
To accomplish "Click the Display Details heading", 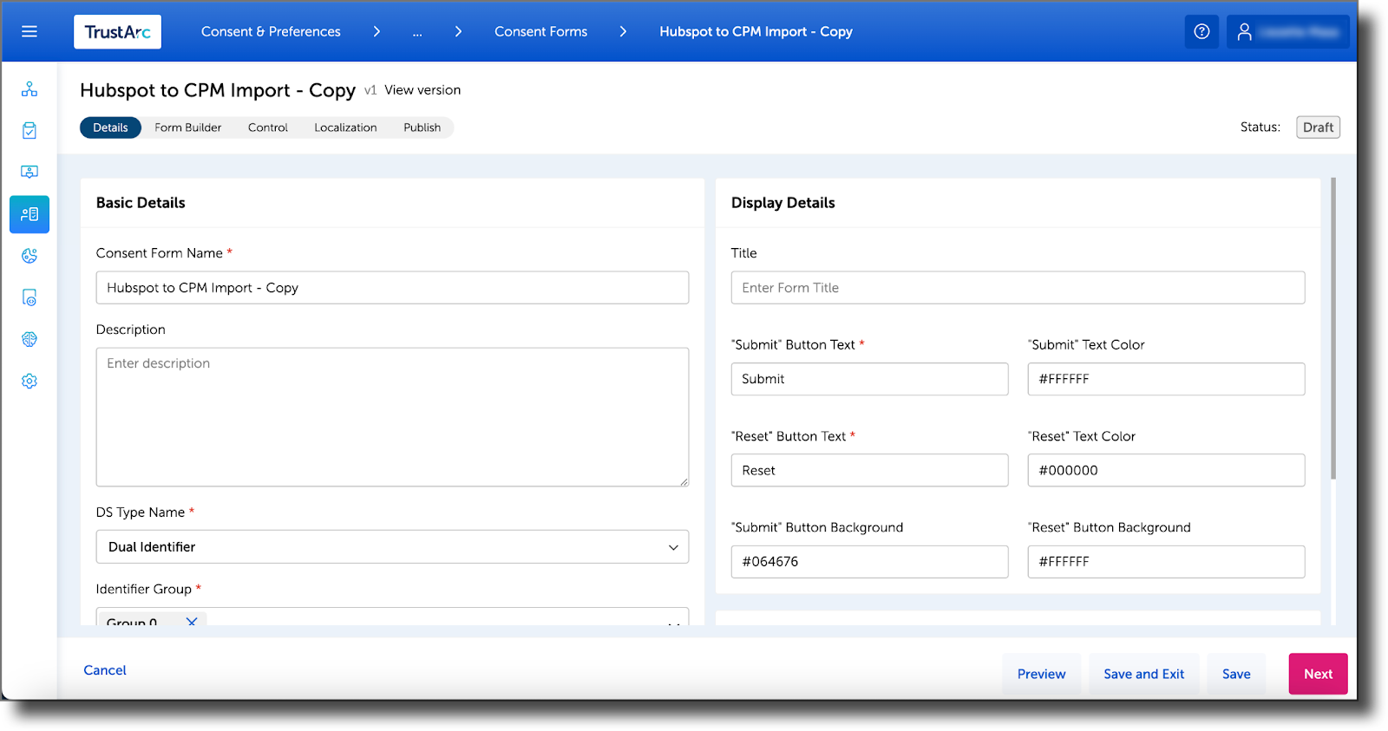I will [x=782, y=203].
